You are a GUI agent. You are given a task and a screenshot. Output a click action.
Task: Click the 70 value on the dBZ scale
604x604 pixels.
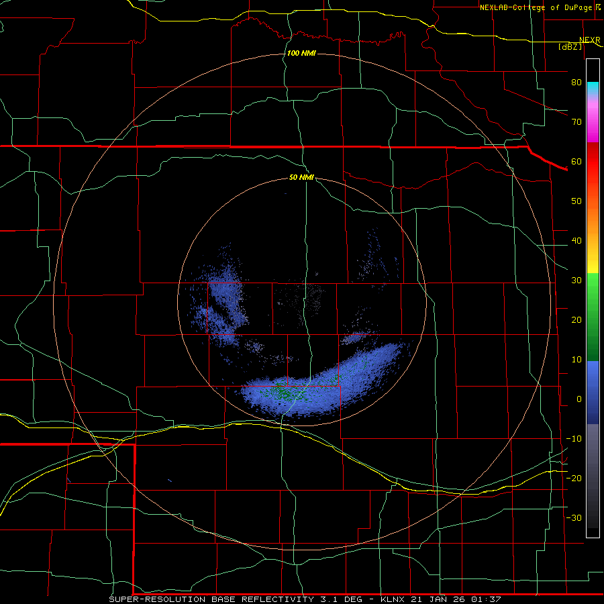pos(576,121)
